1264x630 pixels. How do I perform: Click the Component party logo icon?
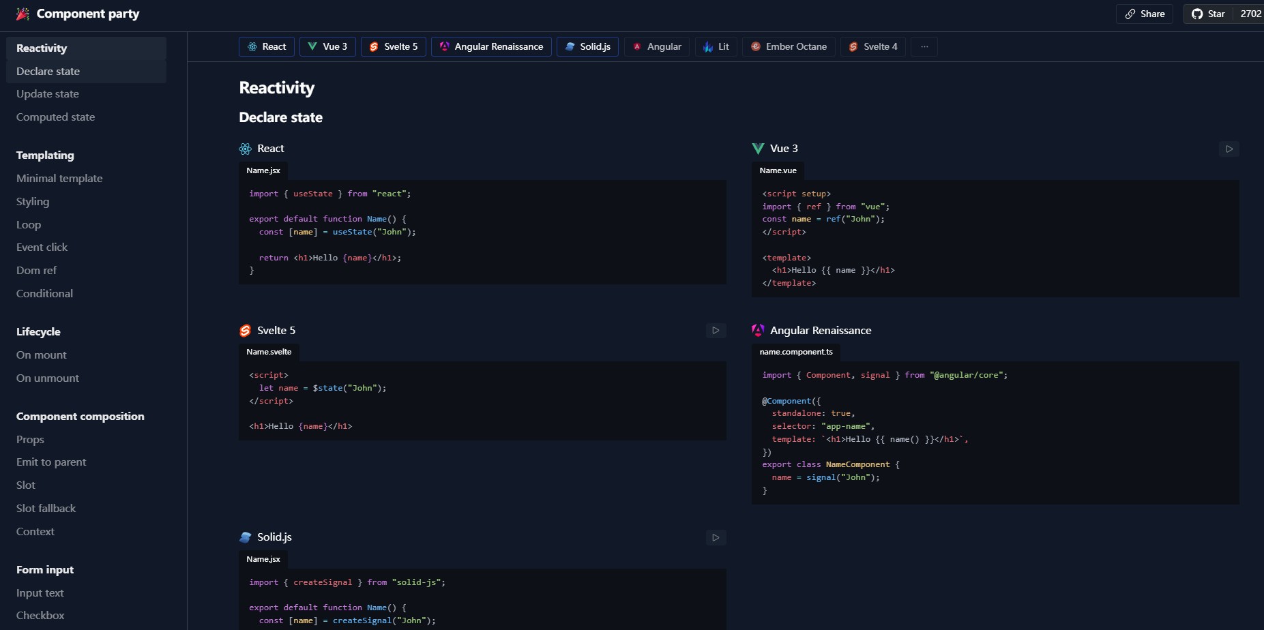(23, 14)
